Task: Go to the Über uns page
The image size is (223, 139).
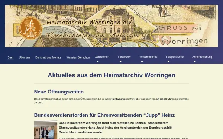Action: (x=24, y=57)
